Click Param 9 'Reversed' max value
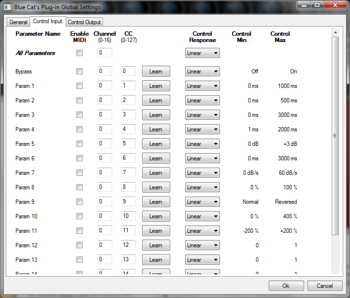 pyautogui.click(x=286, y=202)
